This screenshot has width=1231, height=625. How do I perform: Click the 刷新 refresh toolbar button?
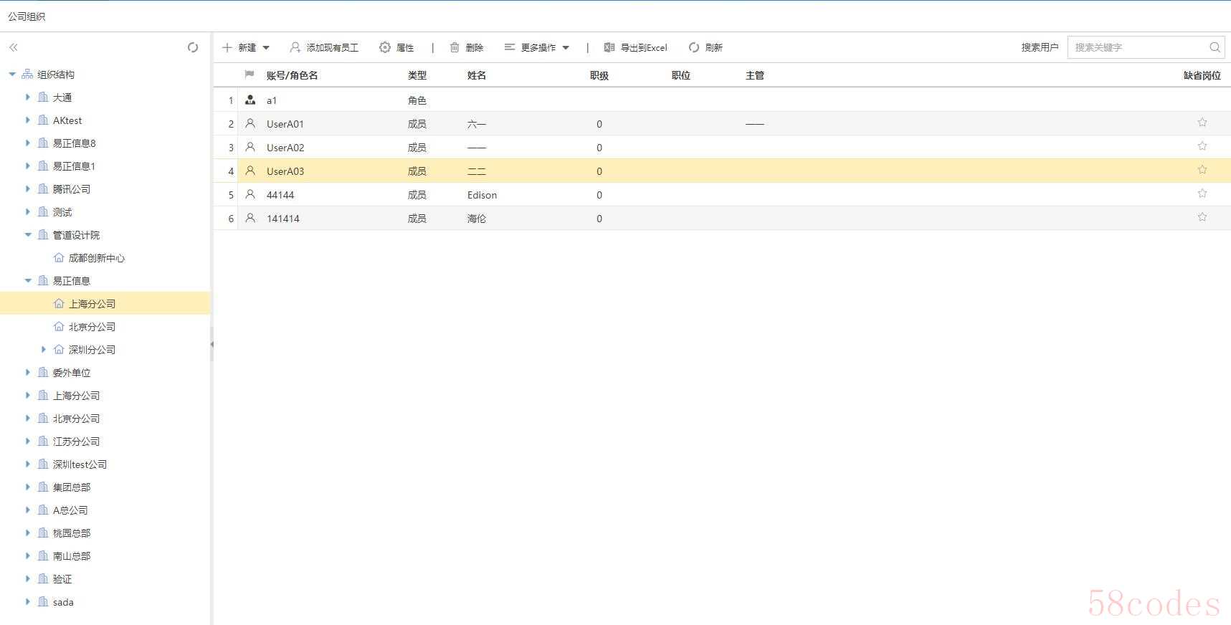pos(705,47)
